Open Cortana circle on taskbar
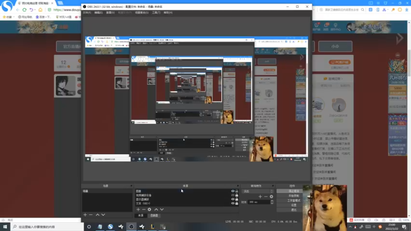Viewport: 411px width, 231px height. coord(89,227)
